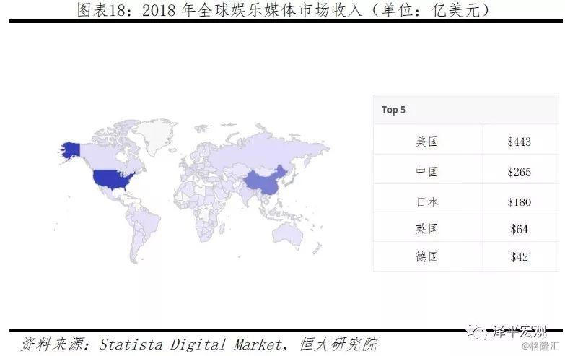Screen dimensions: 565x356
Task: Click the Statista Digital Market source text
Action: [x=193, y=344]
